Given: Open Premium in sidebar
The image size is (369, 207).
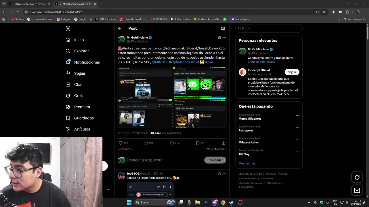Looking at the screenshot, I should pos(78,107).
